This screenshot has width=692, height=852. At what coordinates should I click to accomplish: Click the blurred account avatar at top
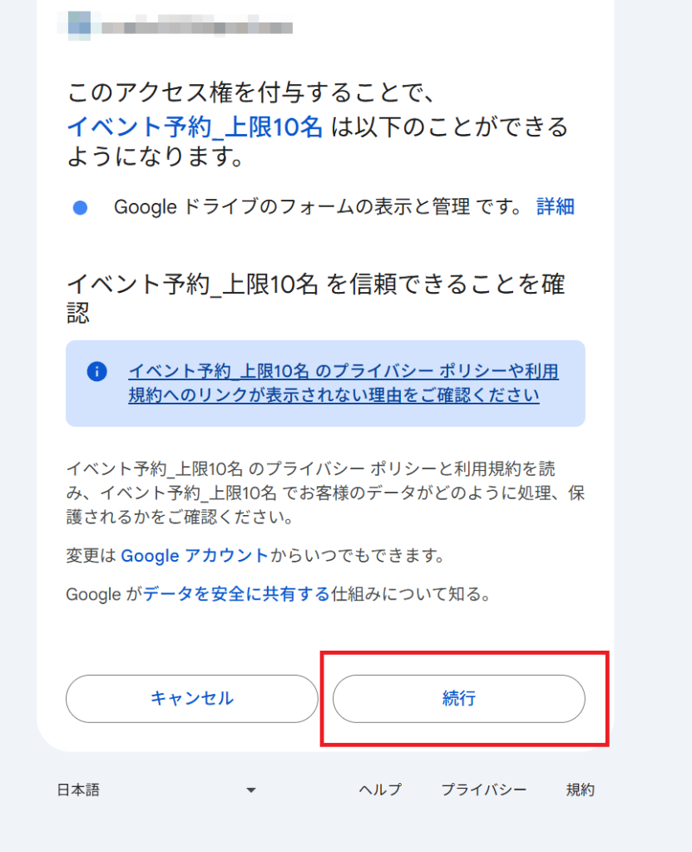79,26
